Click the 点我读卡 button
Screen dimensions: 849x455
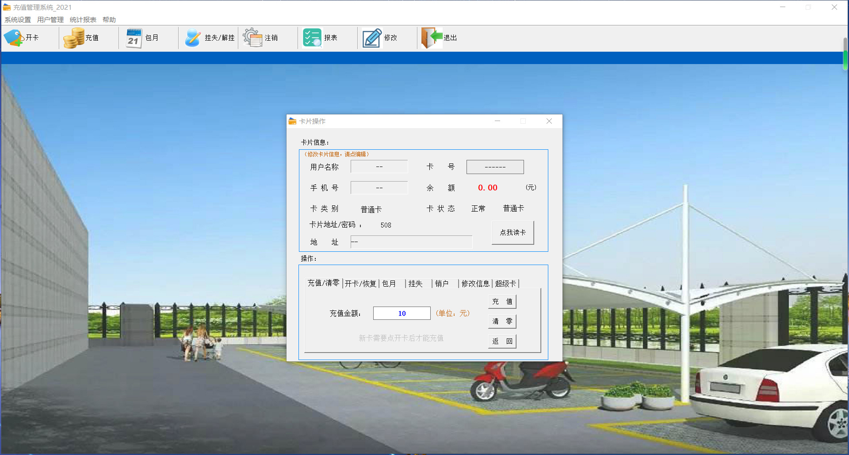(x=513, y=232)
